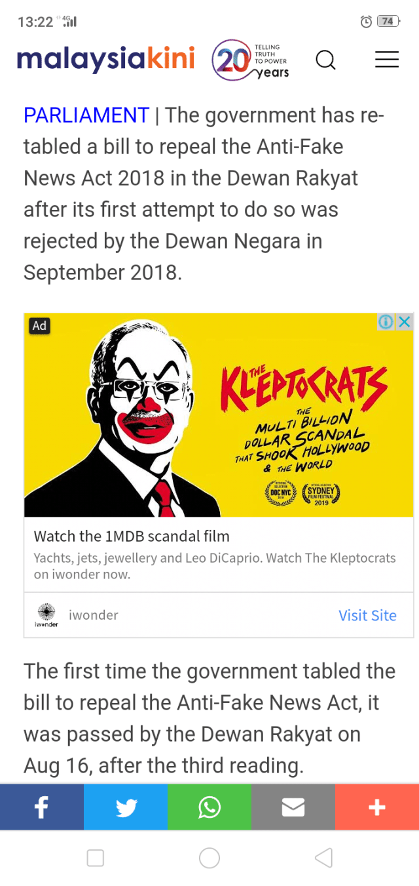
Task: Share article on Twitter
Action: pyautogui.click(x=126, y=807)
